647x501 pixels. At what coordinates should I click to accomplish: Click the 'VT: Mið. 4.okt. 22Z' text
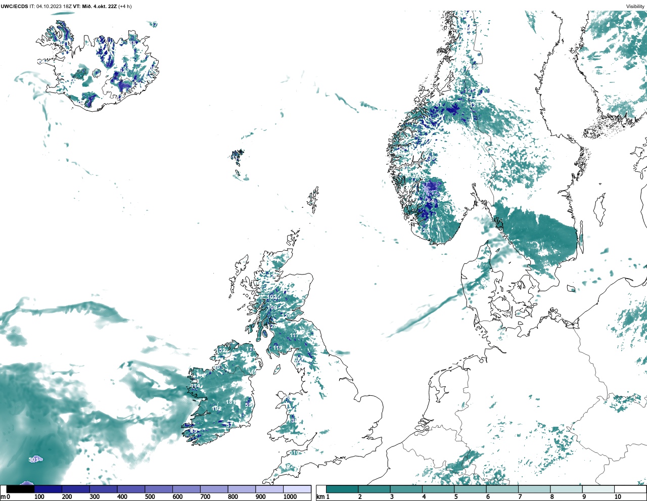95,7
